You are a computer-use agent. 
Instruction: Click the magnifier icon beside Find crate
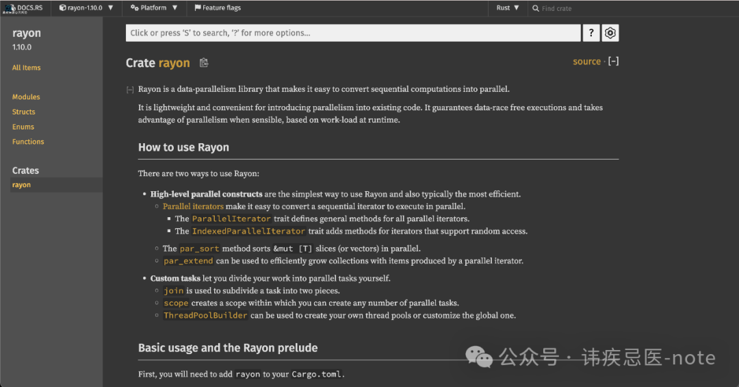pos(535,8)
